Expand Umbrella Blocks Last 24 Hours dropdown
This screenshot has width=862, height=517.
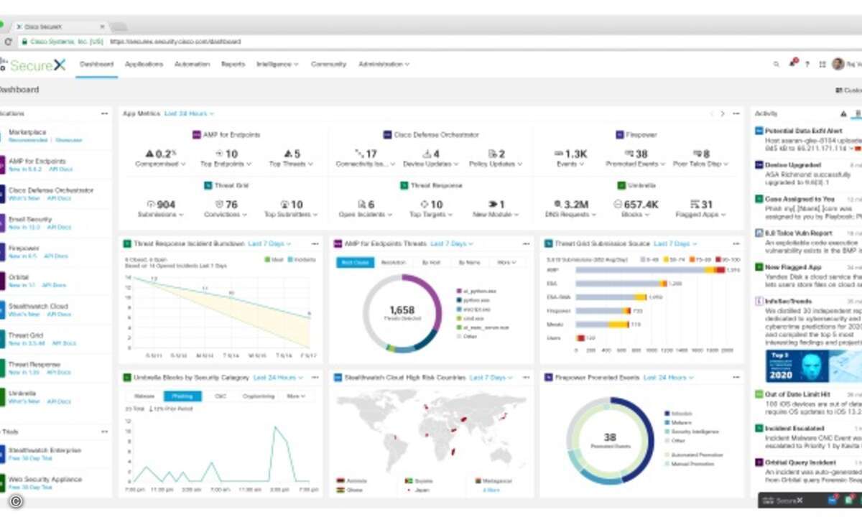pos(278,377)
